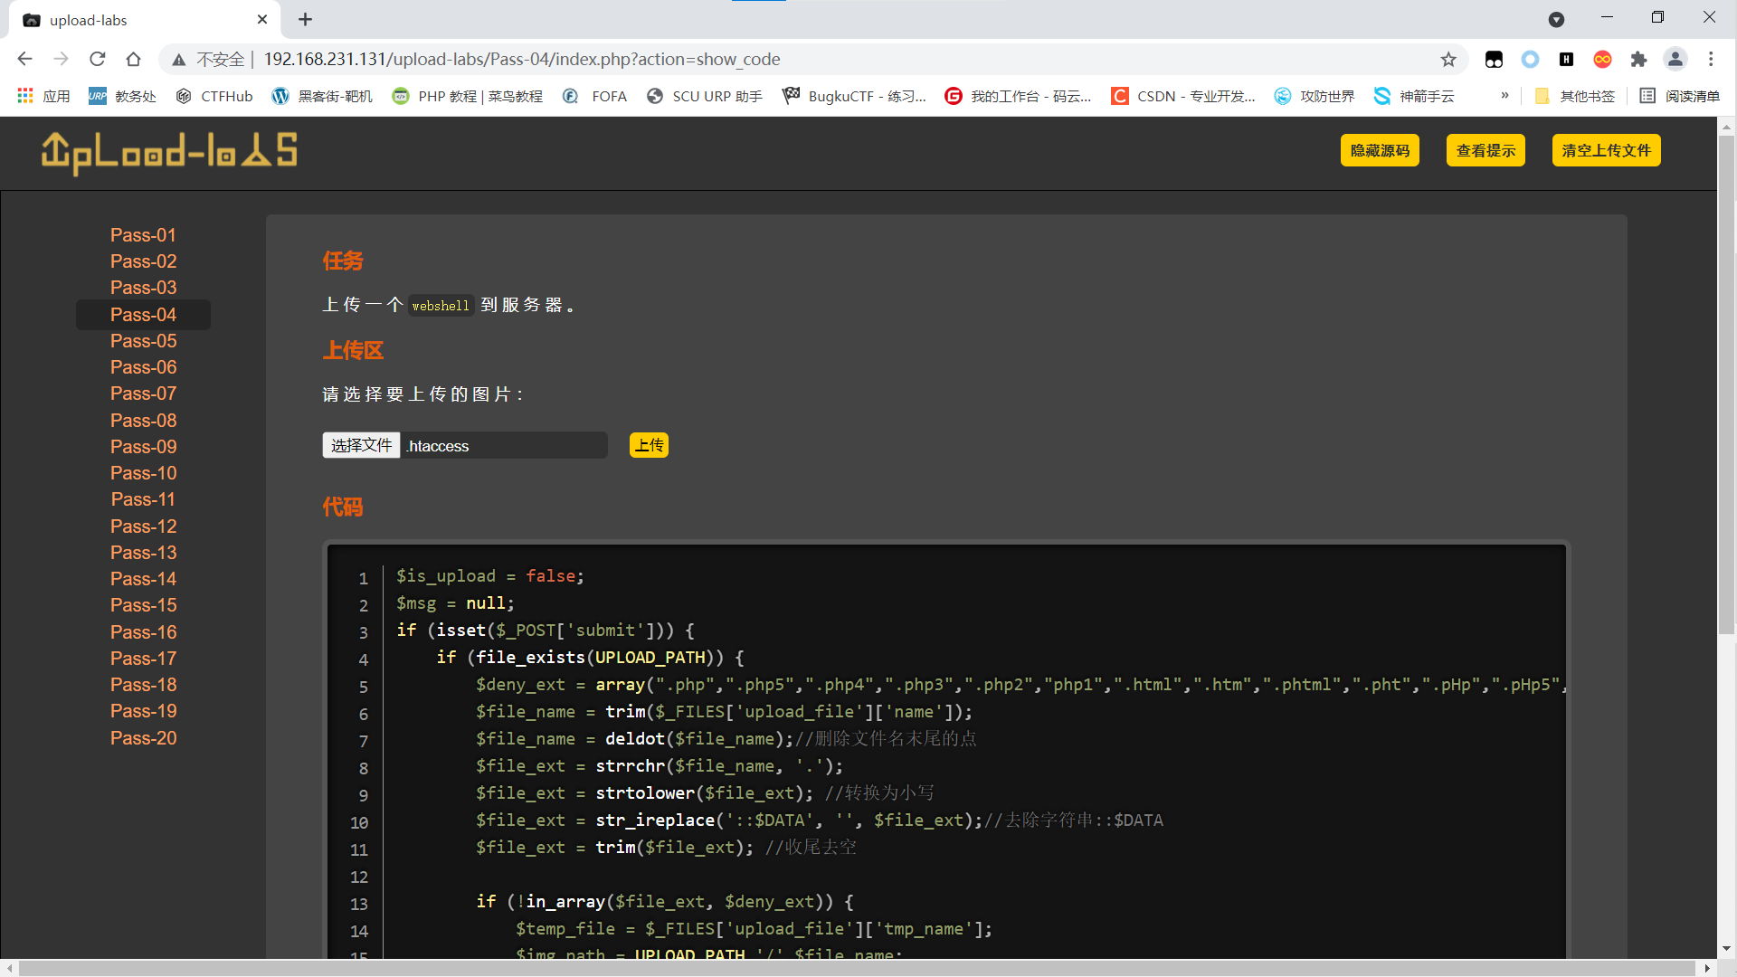Open the 阅读清单 reading list
This screenshot has height=977, width=1737.
(1680, 96)
